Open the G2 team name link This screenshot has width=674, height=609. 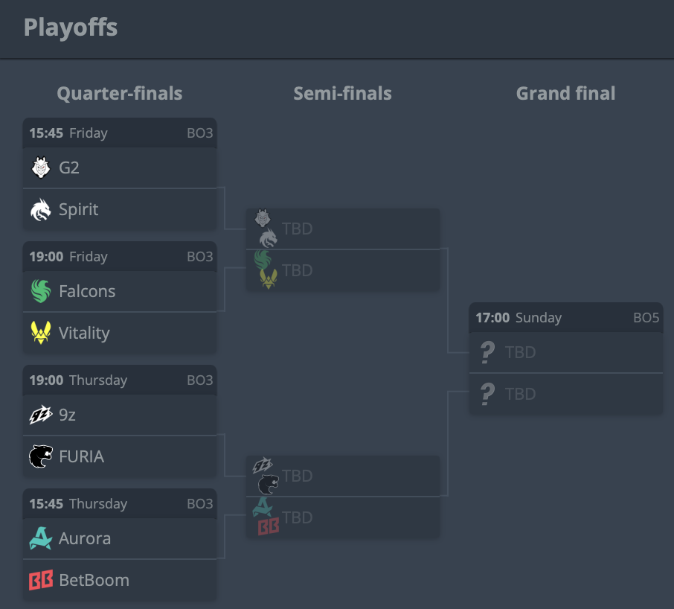[68, 168]
